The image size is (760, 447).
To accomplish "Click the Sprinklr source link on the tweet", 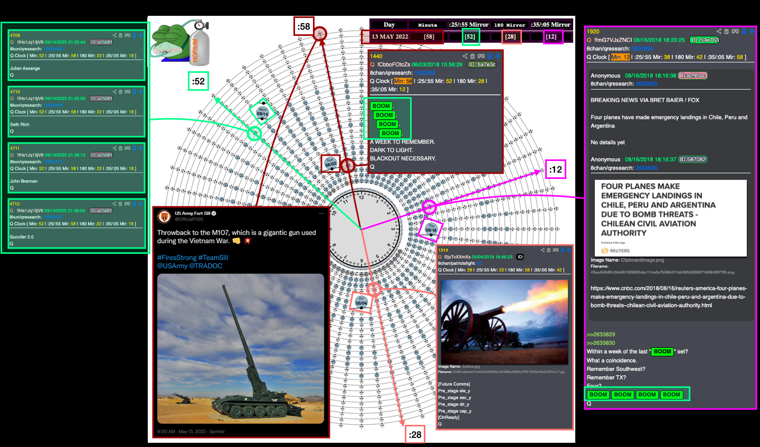I will coord(217,432).
